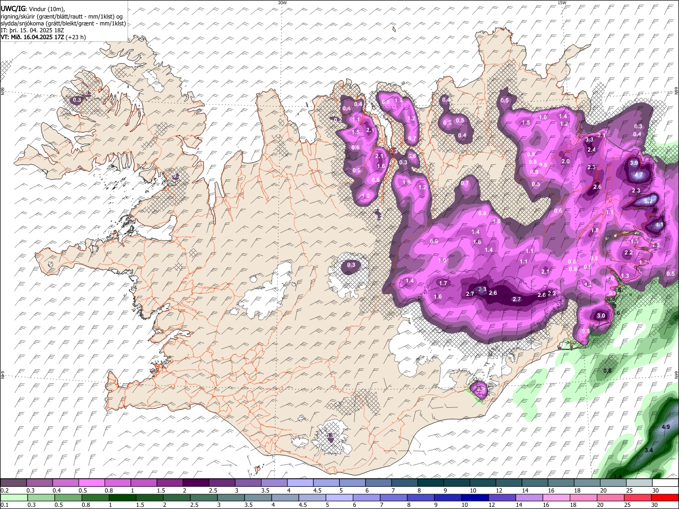Click the '15W' longitude label
The height and width of the screenshot is (509, 679).
(562, 3)
